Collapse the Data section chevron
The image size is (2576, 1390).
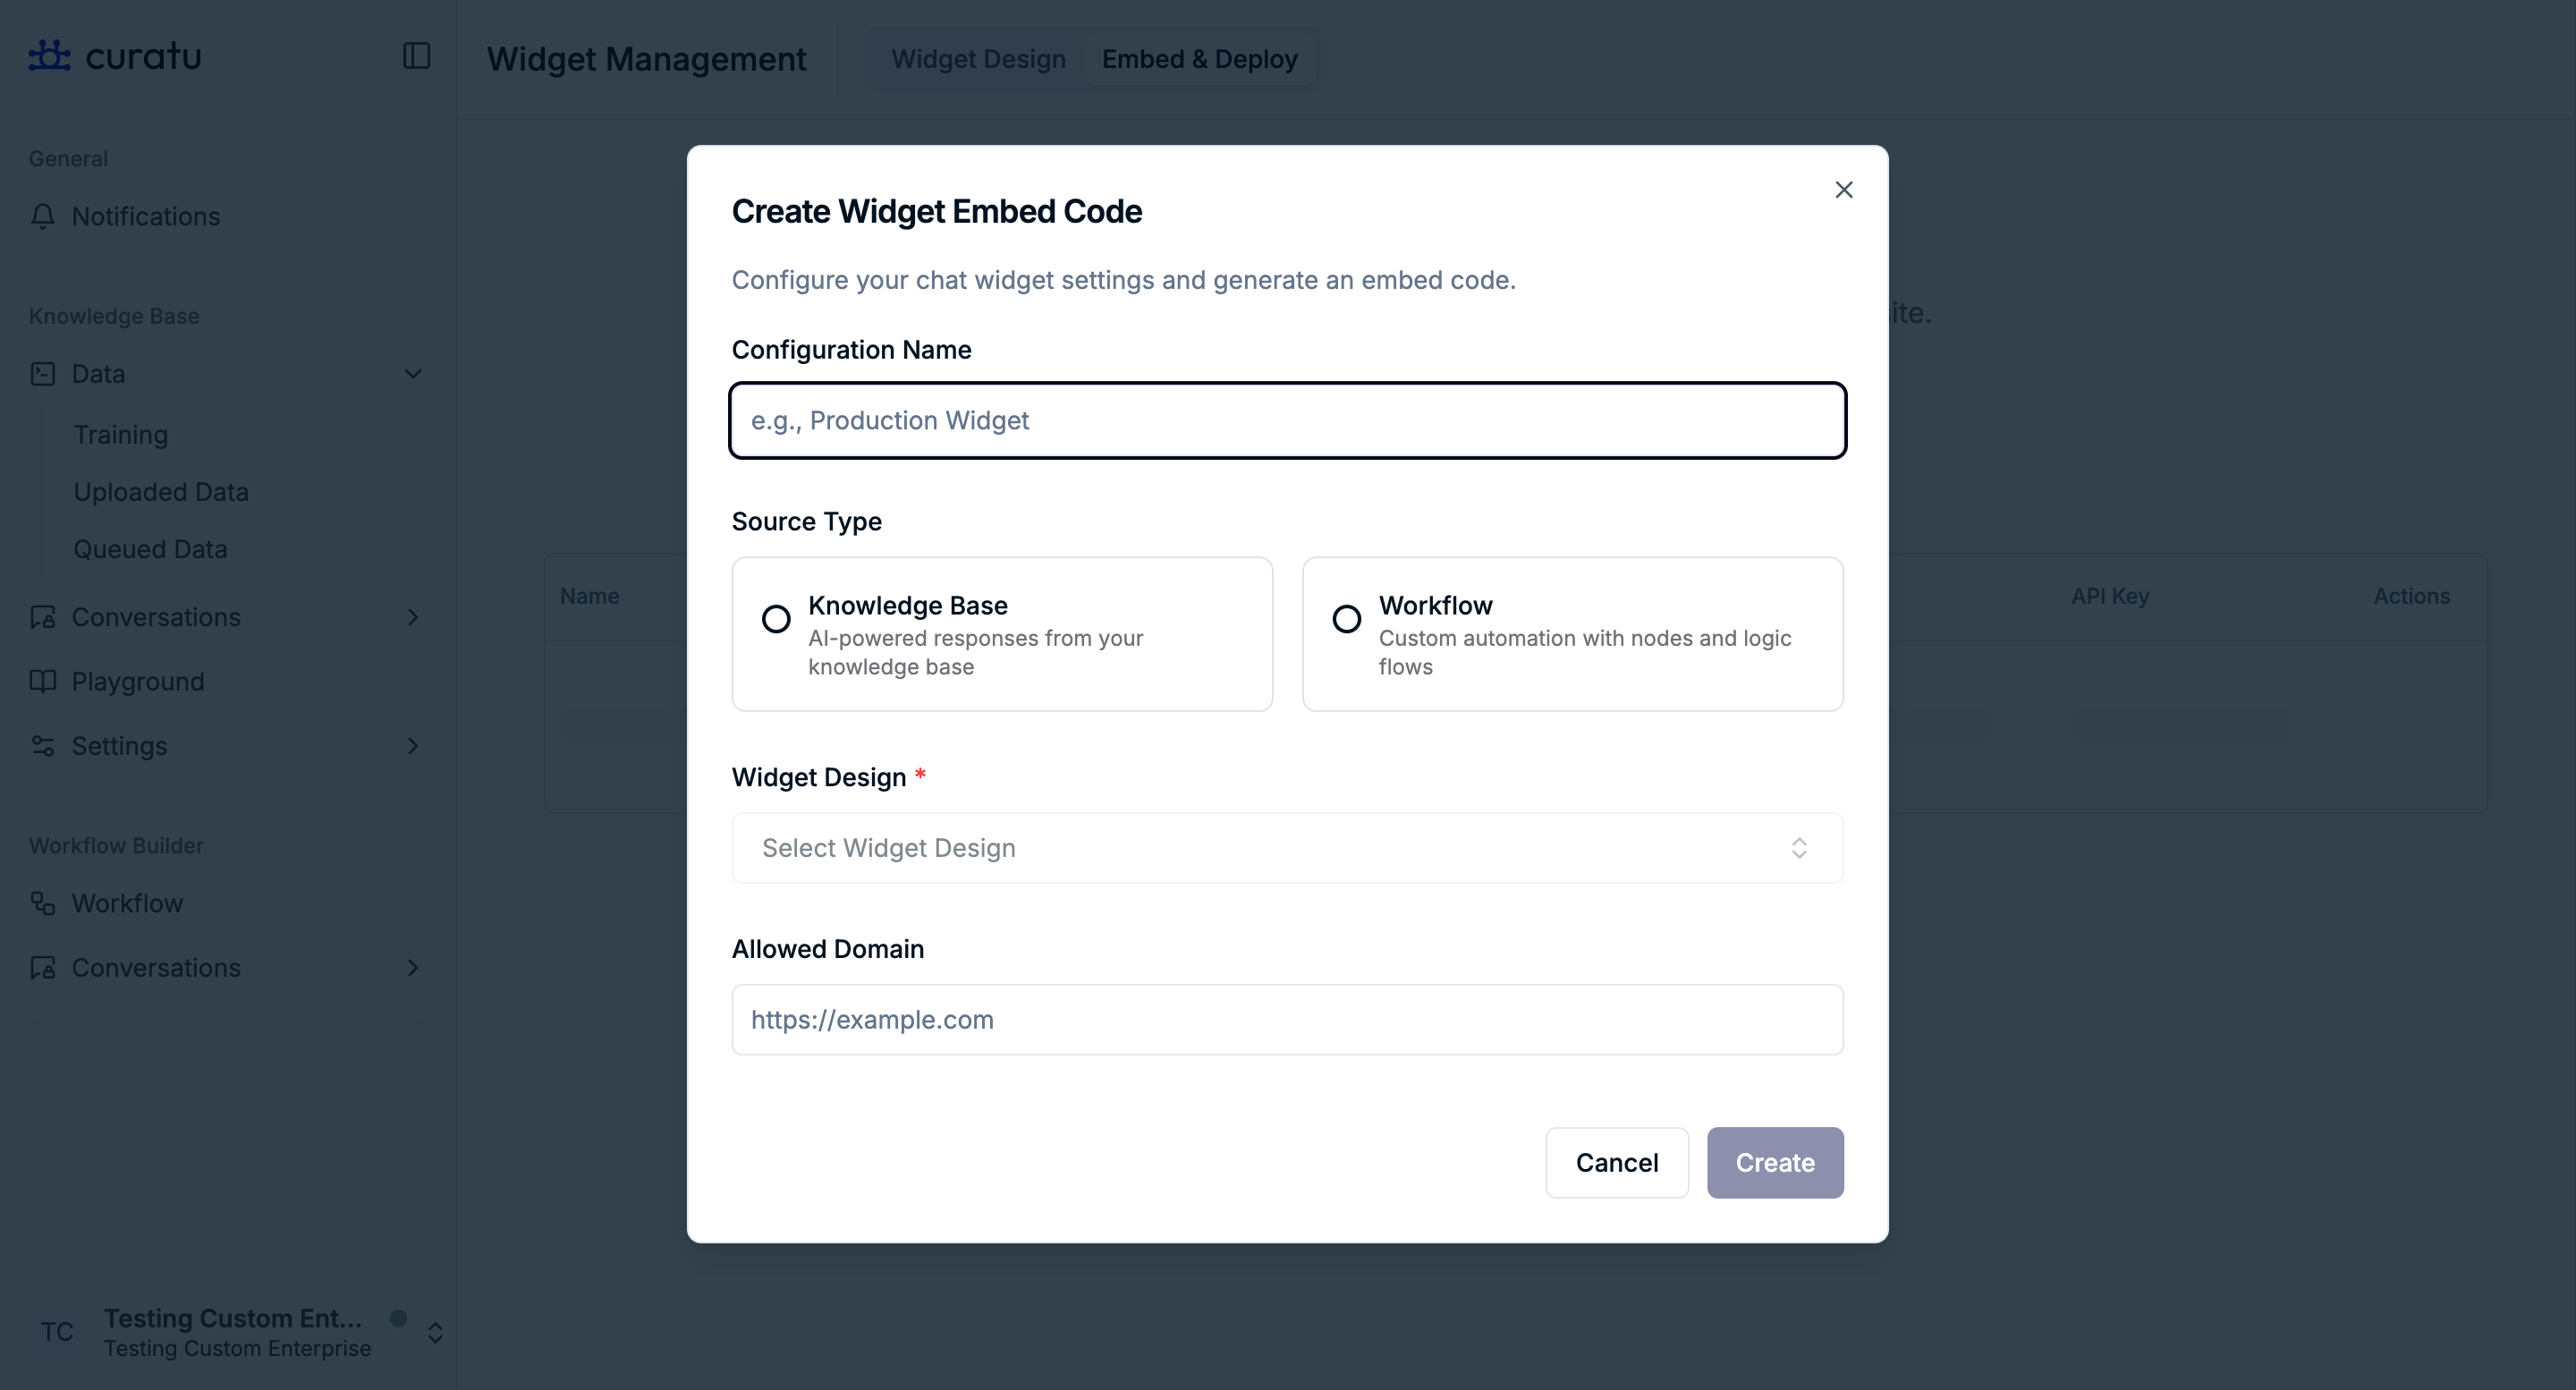(413, 374)
